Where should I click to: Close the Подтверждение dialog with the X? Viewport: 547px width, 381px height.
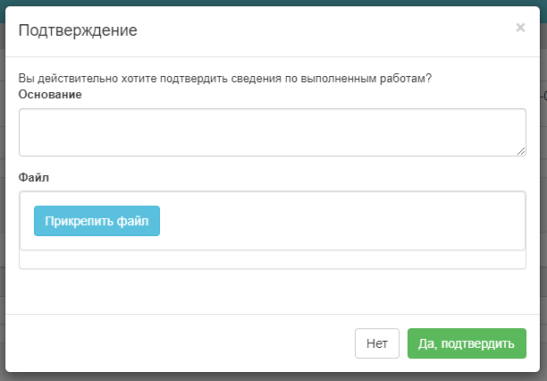click(520, 28)
